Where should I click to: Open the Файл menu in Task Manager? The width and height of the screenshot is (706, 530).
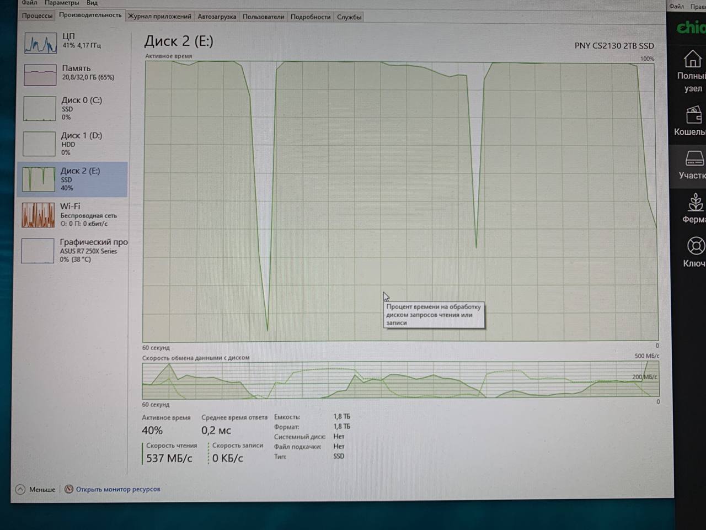click(x=29, y=3)
